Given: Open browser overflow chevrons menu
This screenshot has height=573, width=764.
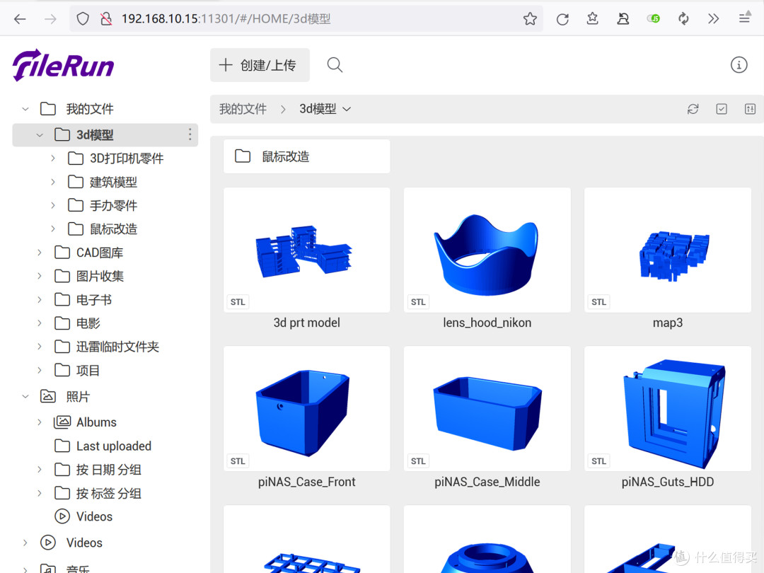Looking at the screenshot, I should [x=713, y=19].
